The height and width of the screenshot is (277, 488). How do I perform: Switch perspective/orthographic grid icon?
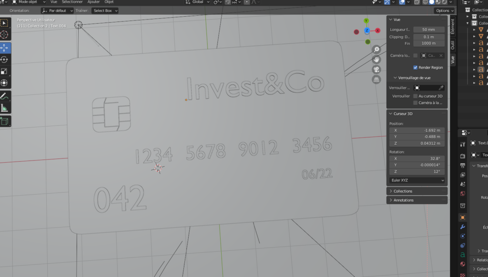[376, 79]
